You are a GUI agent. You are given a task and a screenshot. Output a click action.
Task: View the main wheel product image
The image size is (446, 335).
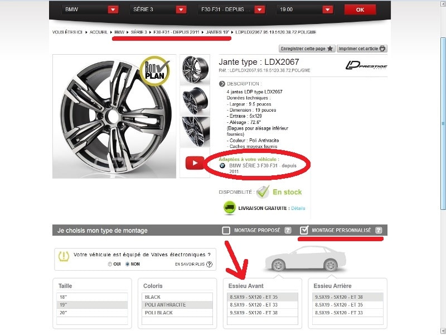pos(114,117)
